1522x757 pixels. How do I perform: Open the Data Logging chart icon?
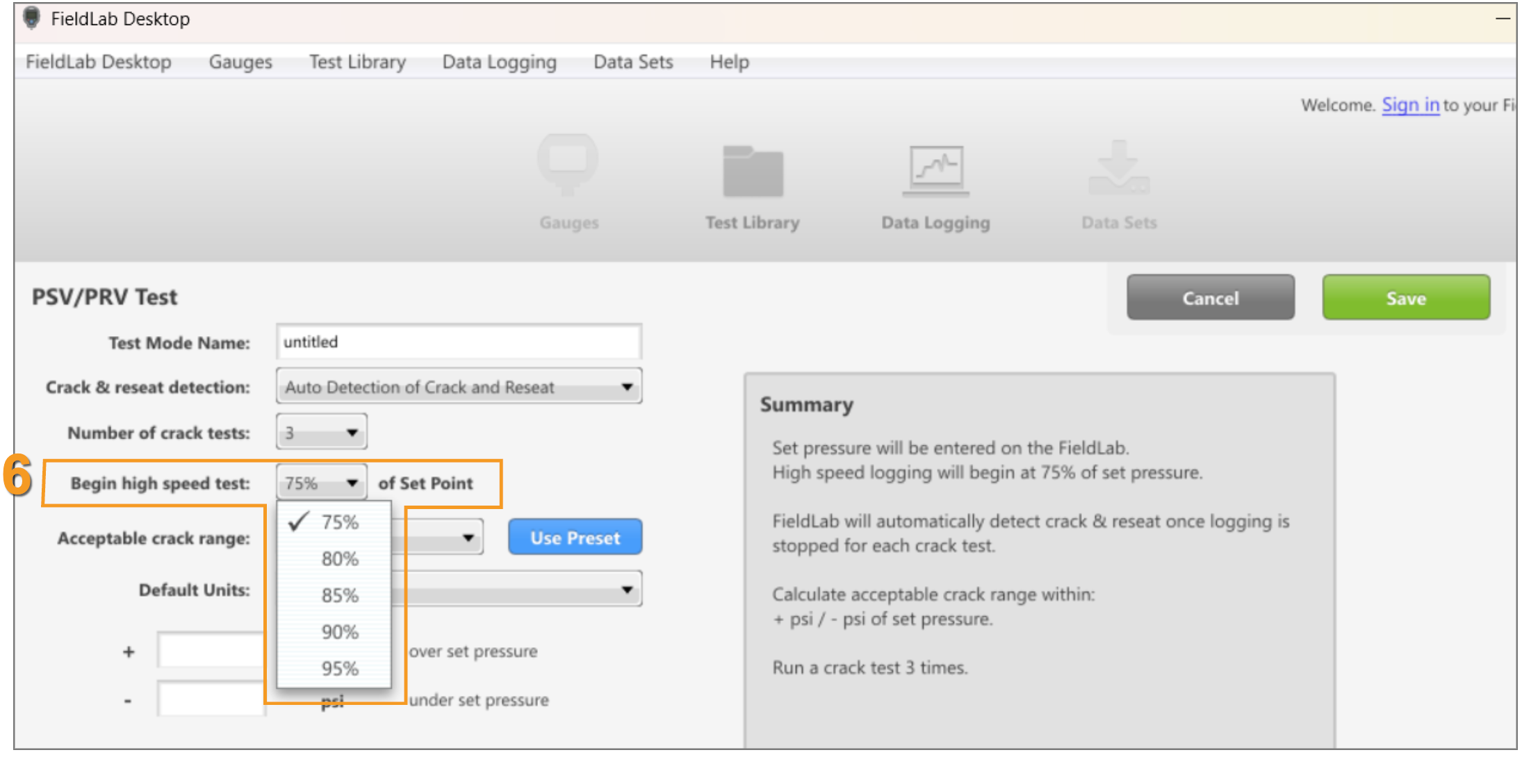pos(936,171)
